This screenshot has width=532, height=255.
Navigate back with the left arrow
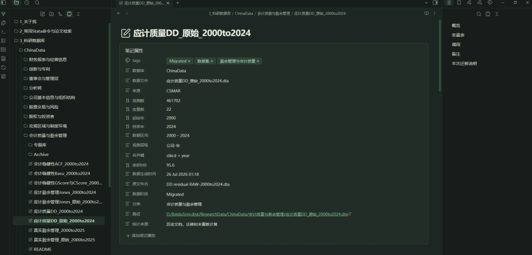pos(118,14)
